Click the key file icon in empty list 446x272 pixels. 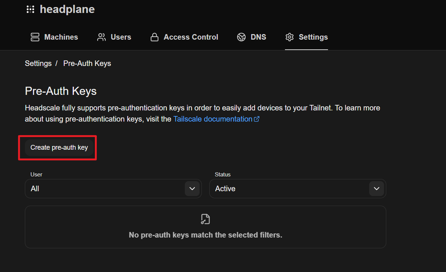[x=205, y=219]
